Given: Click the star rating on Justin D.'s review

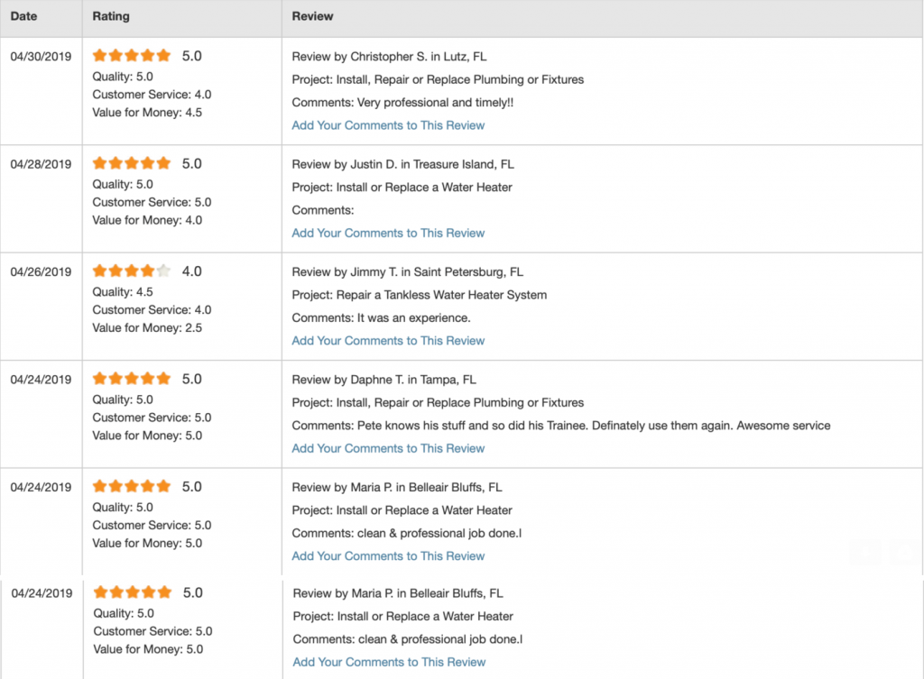Looking at the screenshot, I should tap(131, 163).
